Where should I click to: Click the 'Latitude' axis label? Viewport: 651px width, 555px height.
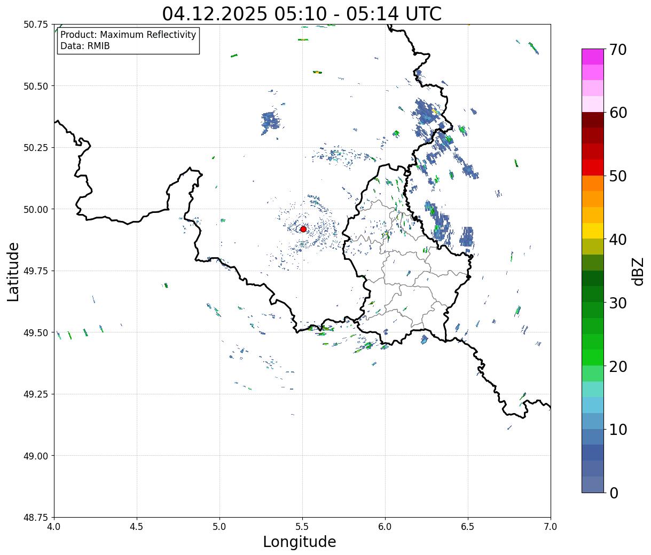coord(13,272)
